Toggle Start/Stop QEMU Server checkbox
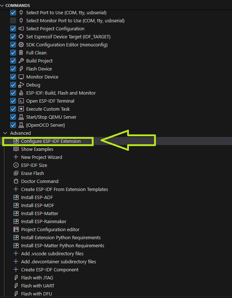The height and width of the screenshot is (298, 232). click(x=13, y=117)
